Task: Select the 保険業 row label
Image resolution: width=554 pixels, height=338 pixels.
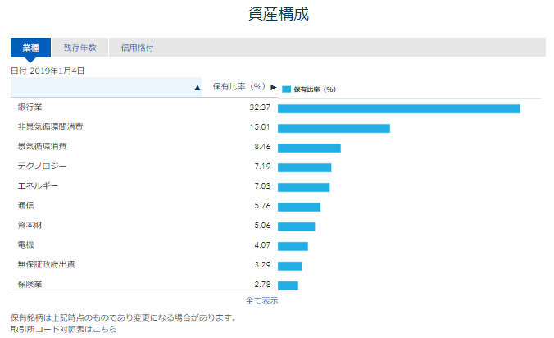Action: coord(30,284)
